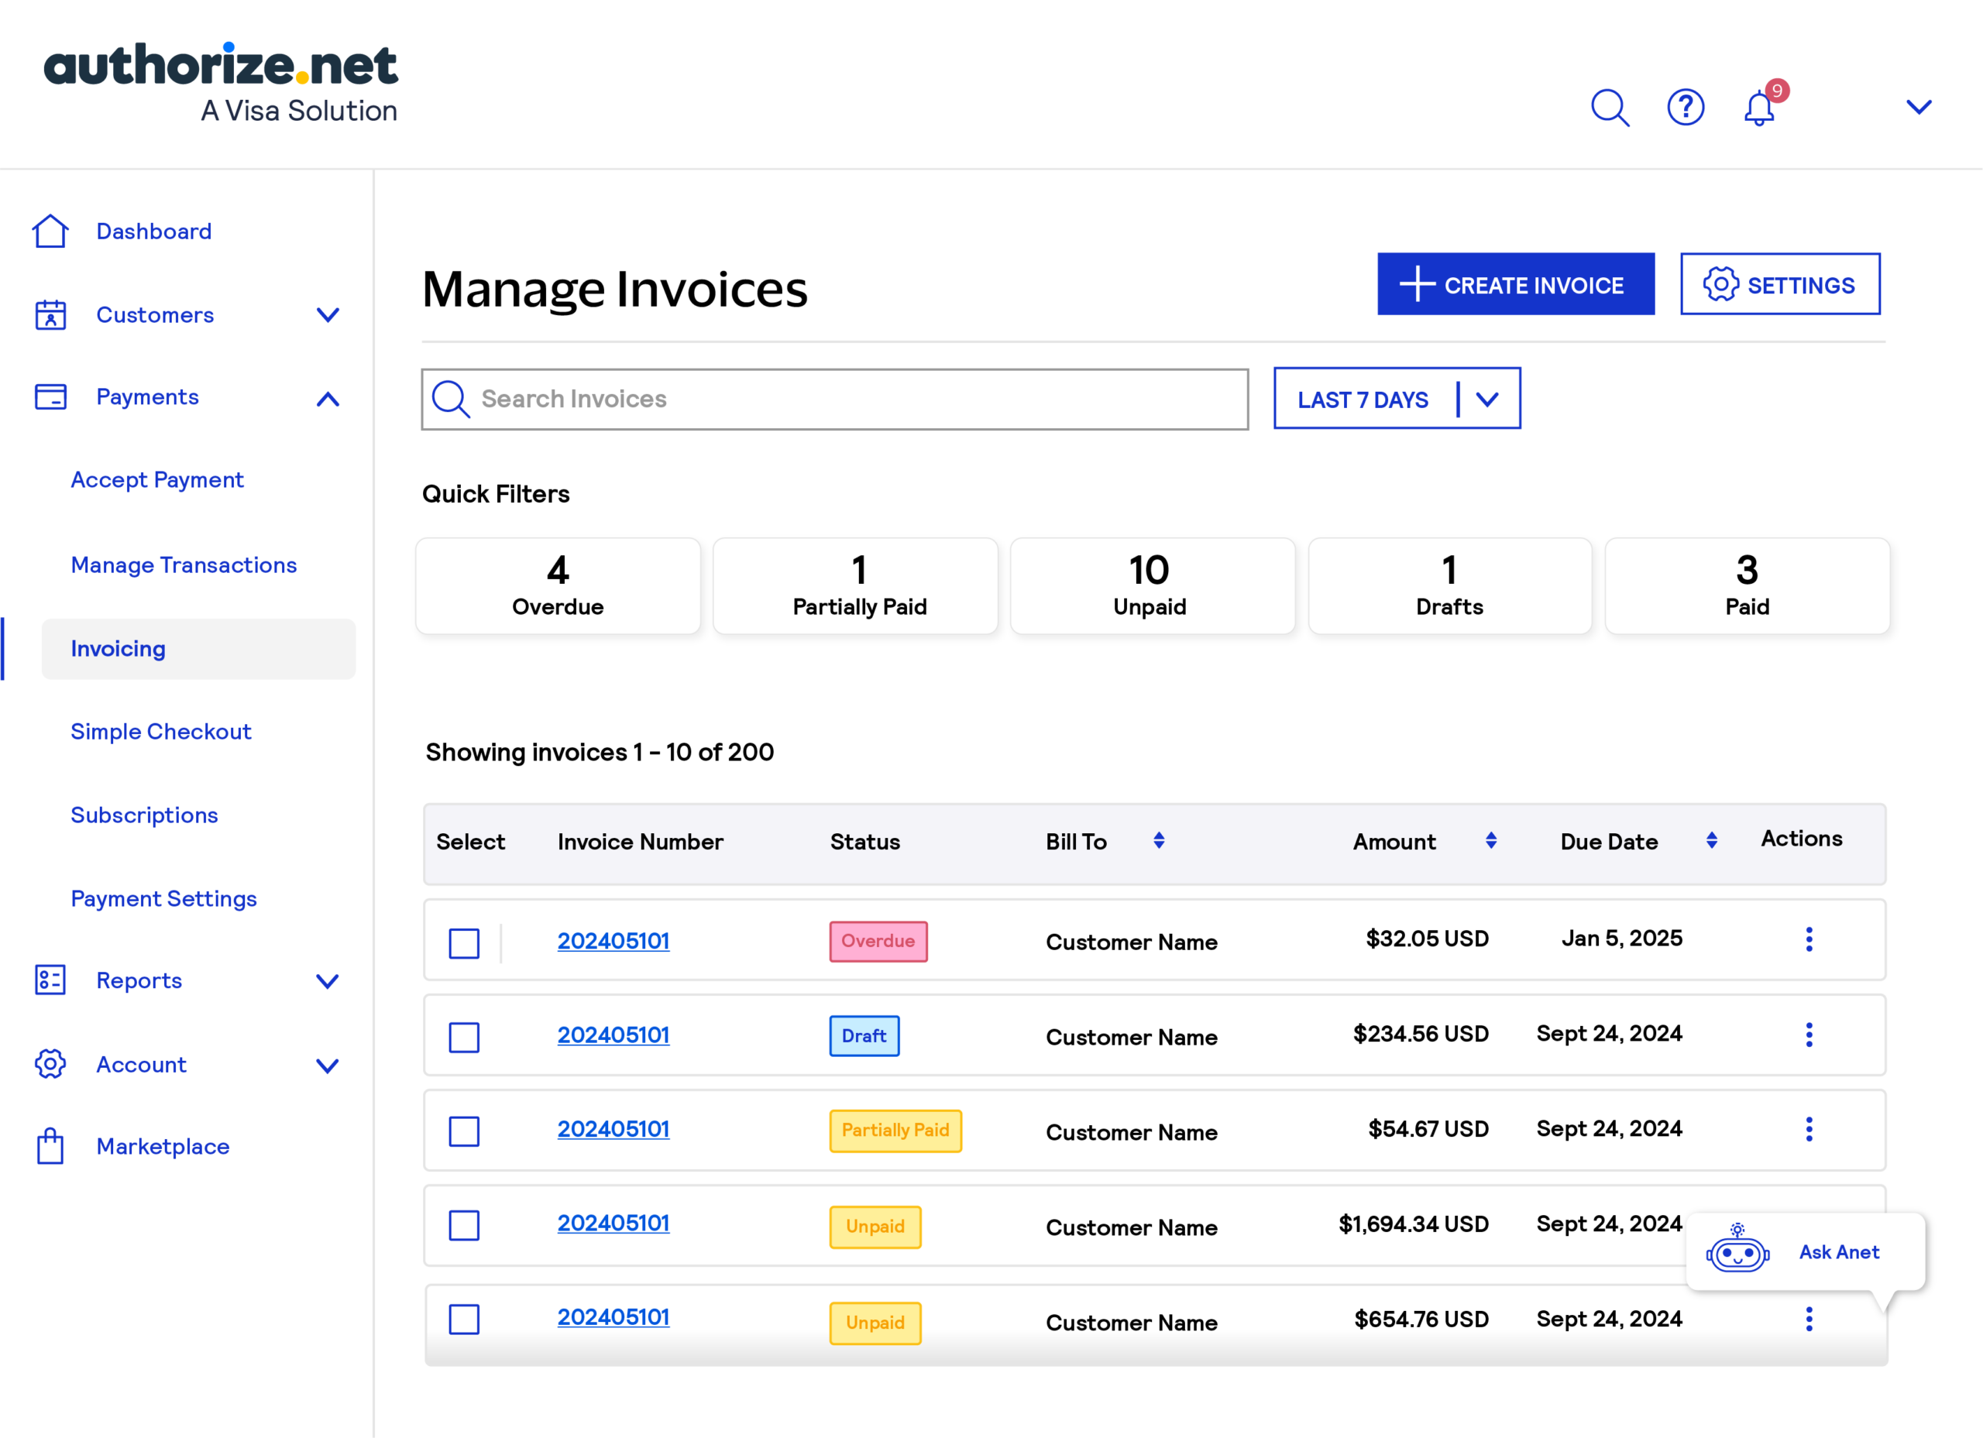Open actions menu for the $654.76 USD invoice

tap(1809, 1319)
